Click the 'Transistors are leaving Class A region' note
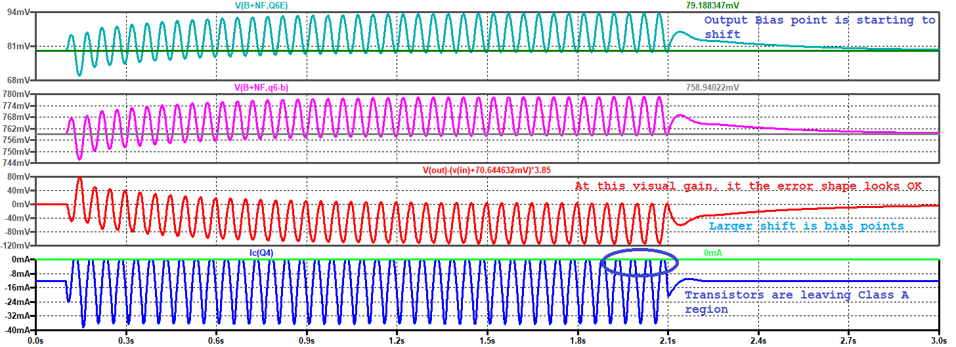This screenshot has width=956, height=347. click(796, 302)
